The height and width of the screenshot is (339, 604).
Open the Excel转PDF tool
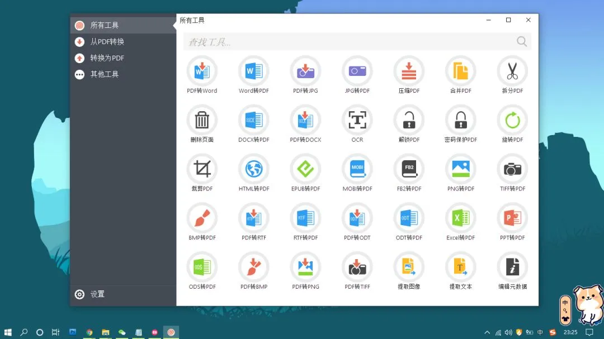coord(461,222)
